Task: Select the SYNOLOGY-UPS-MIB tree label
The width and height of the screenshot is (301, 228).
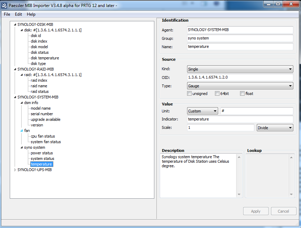Action: [x=34, y=170]
